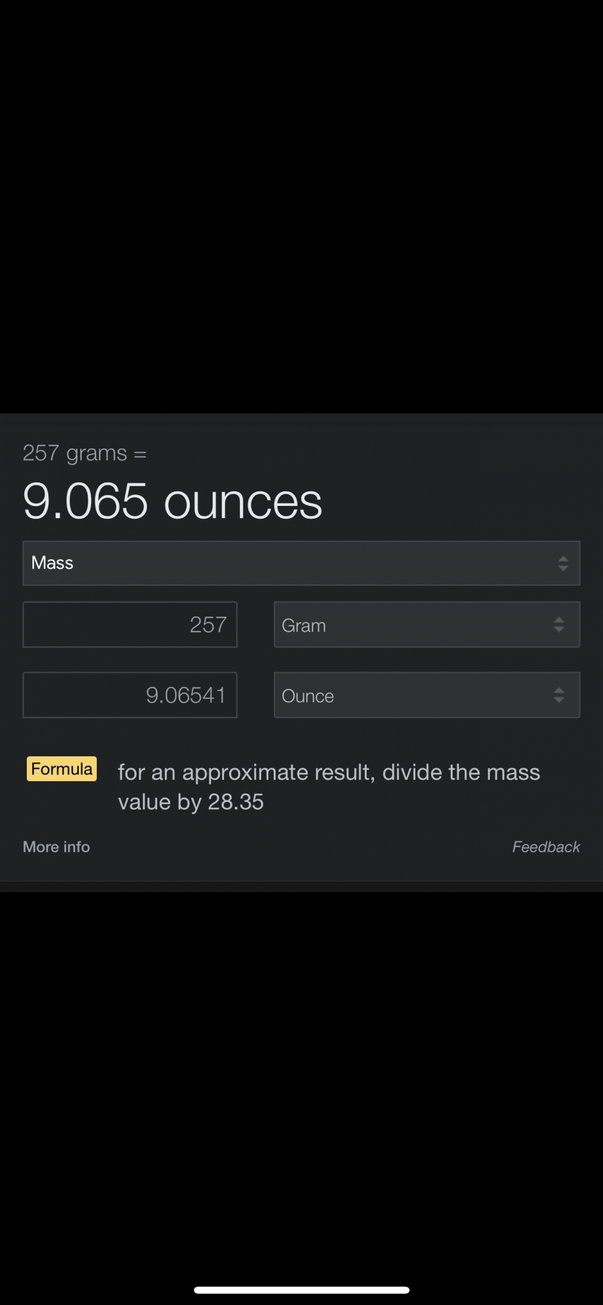603x1305 pixels.
Task: Select the 9.06541 output value field
Action: pyautogui.click(x=130, y=695)
